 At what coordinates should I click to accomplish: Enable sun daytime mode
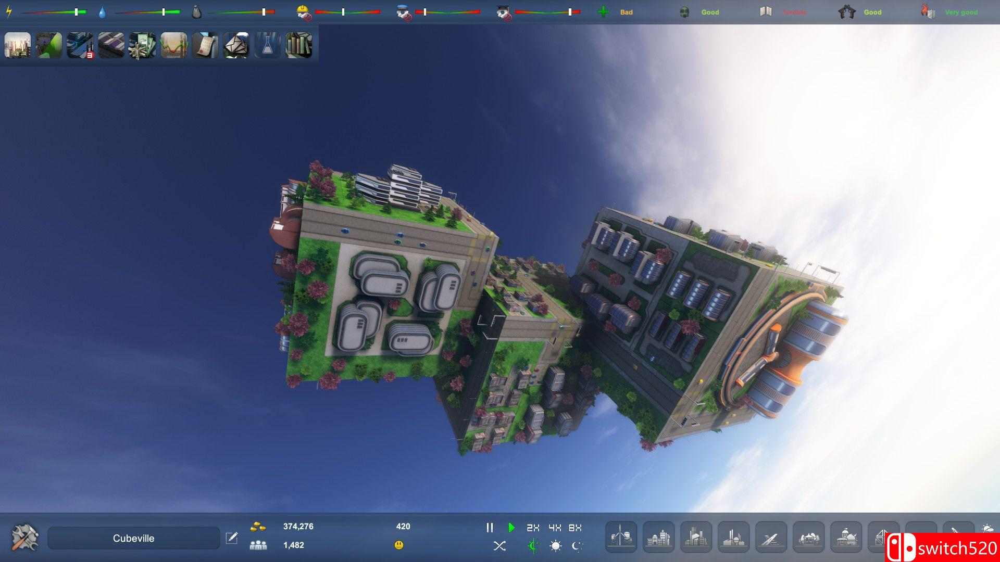pos(556,546)
